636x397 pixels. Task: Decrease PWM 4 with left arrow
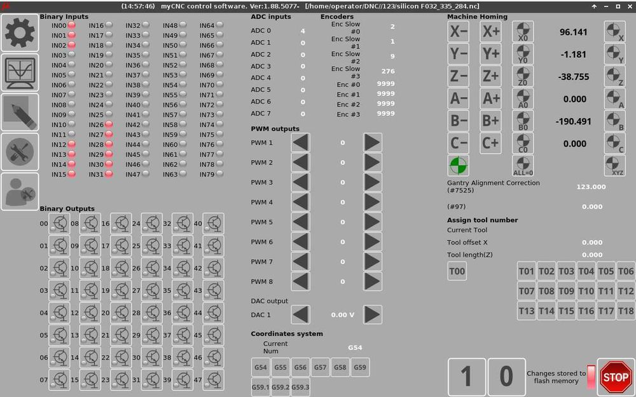point(301,202)
